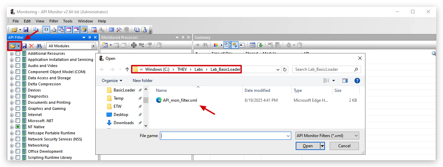Expand the Diagnostics tree node
The height and width of the screenshot is (167, 443).
coord(12,96)
